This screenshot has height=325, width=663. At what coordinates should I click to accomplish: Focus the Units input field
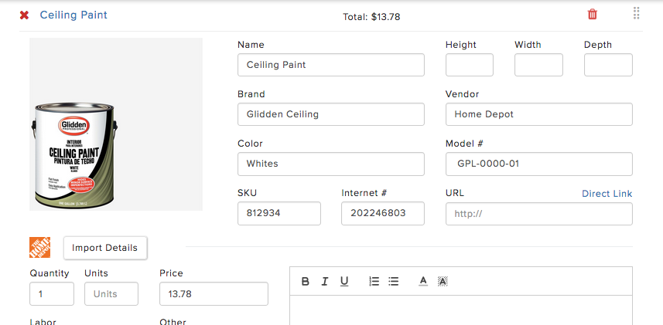(111, 293)
